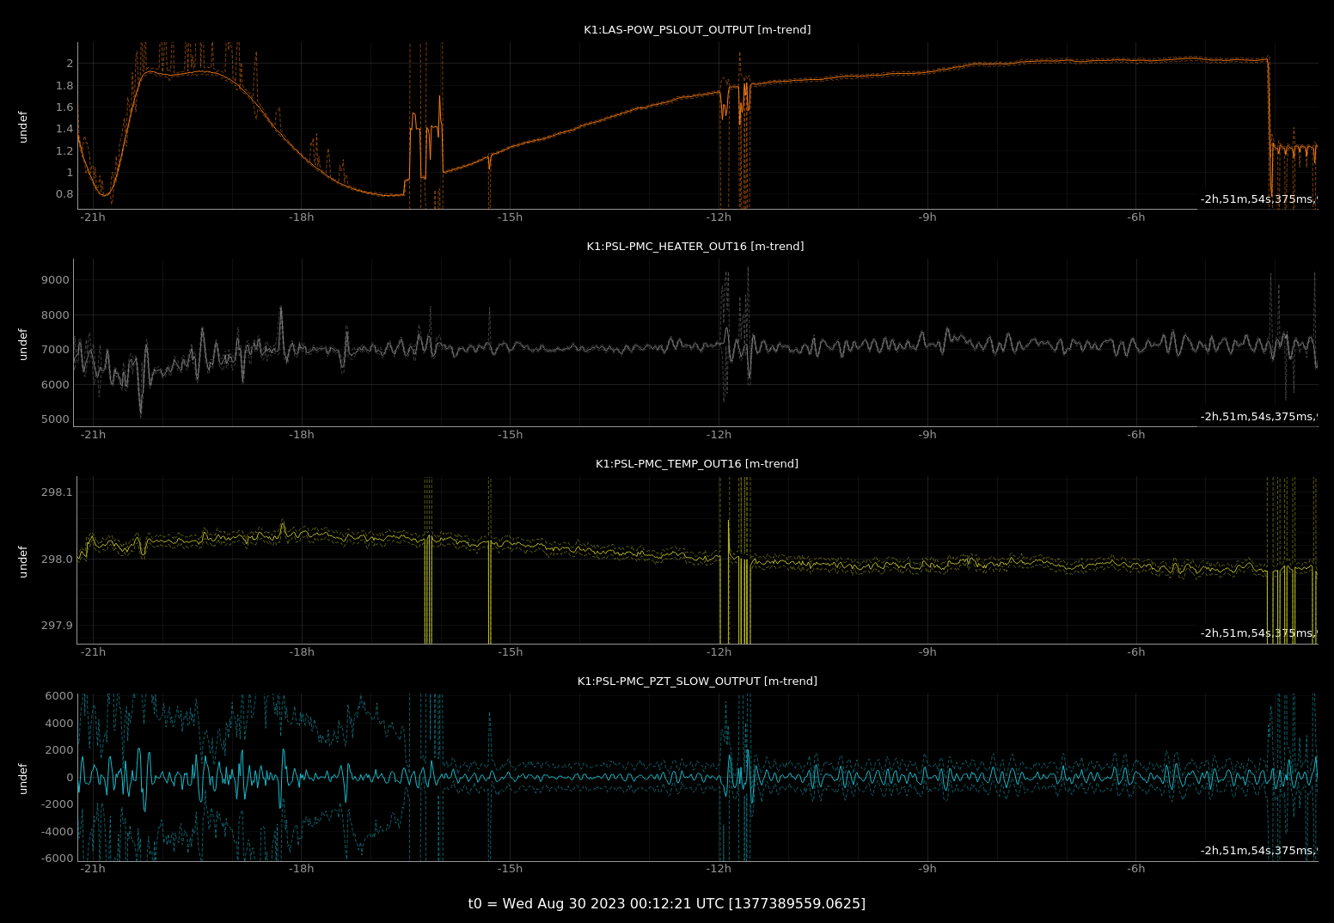Click the cursor time readout on the heater plot
Image resolution: width=1334 pixels, height=923 pixels.
(x=1258, y=417)
